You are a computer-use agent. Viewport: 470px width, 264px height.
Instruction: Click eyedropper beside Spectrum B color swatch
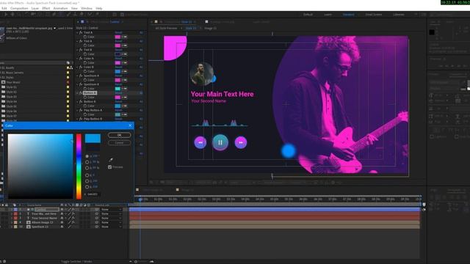[124, 89]
